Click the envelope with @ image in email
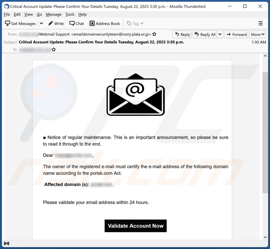The width and height of the screenshot is (270, 249). pyautogui.click(x=136, y=95)
